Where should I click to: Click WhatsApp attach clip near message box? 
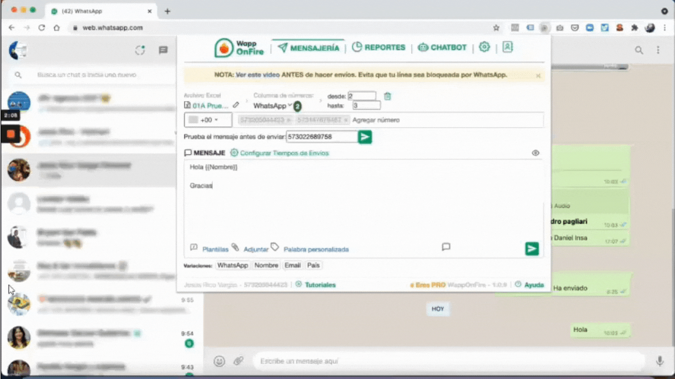click(239, 361)
